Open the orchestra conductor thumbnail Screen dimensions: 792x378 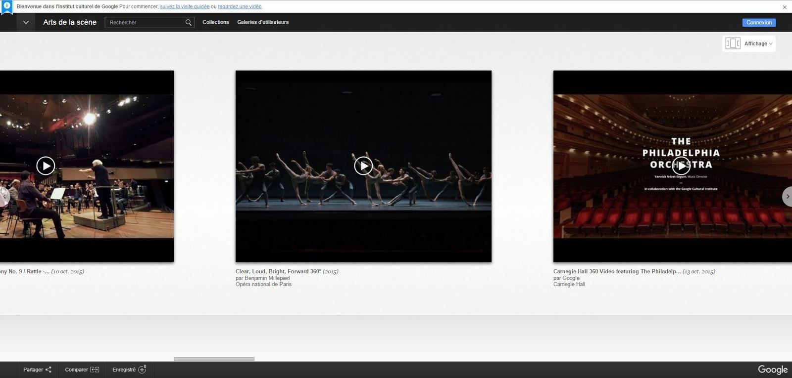(87, 166)
